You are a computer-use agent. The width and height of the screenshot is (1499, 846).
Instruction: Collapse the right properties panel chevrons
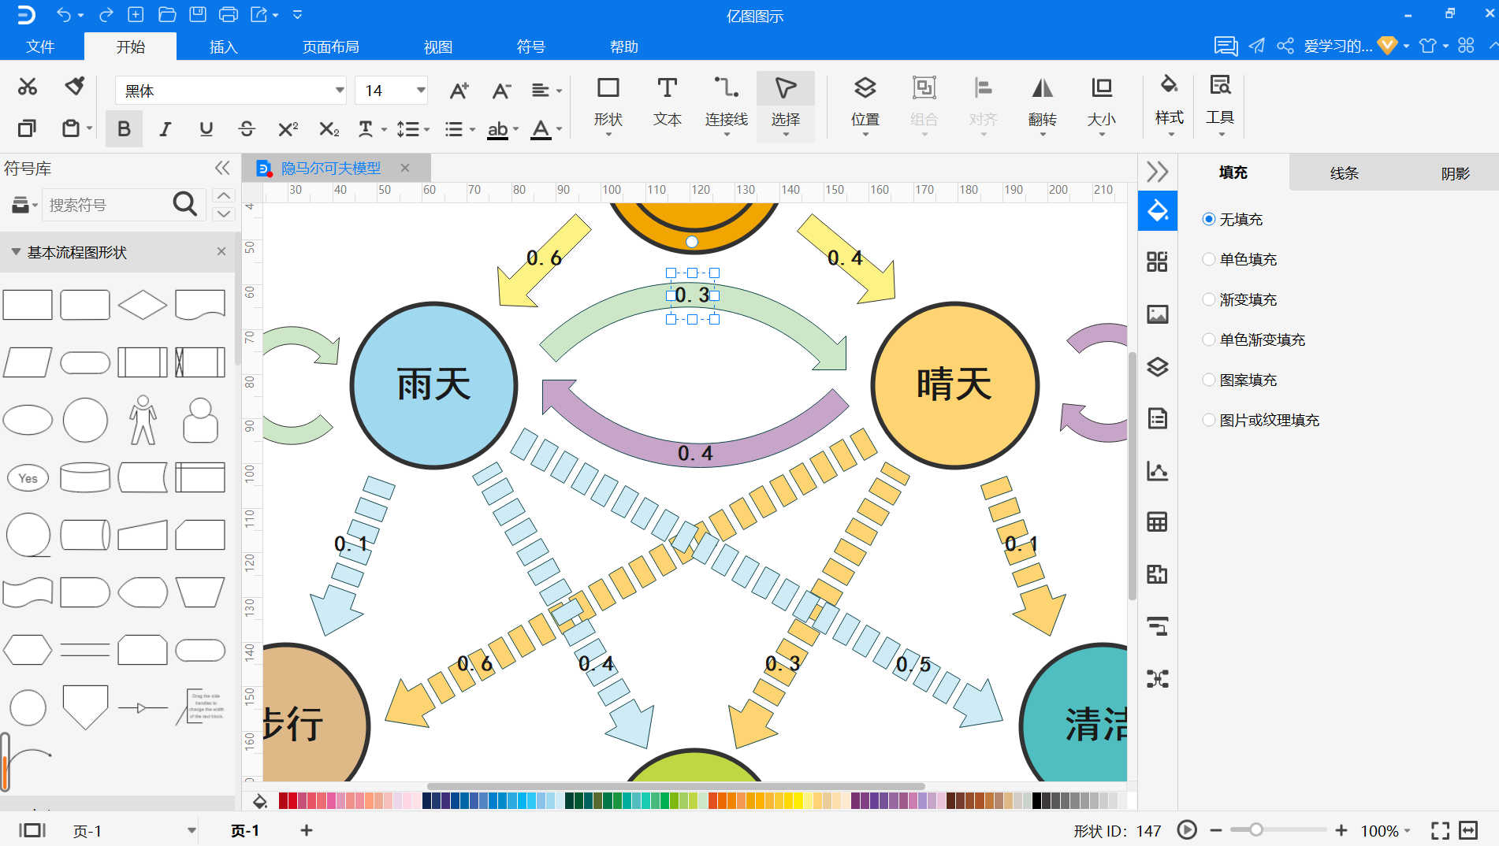(1157, 172)
